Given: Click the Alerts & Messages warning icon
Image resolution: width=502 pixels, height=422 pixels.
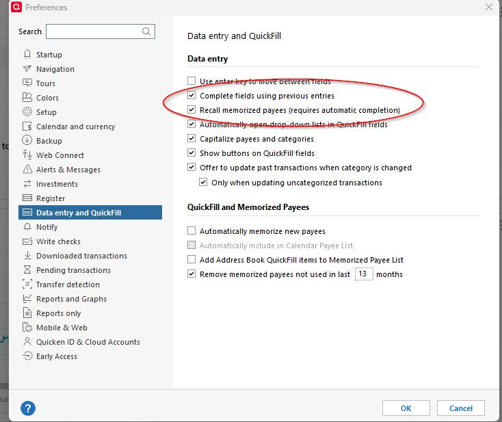Looking at the screenshot, I should (27, 169).
